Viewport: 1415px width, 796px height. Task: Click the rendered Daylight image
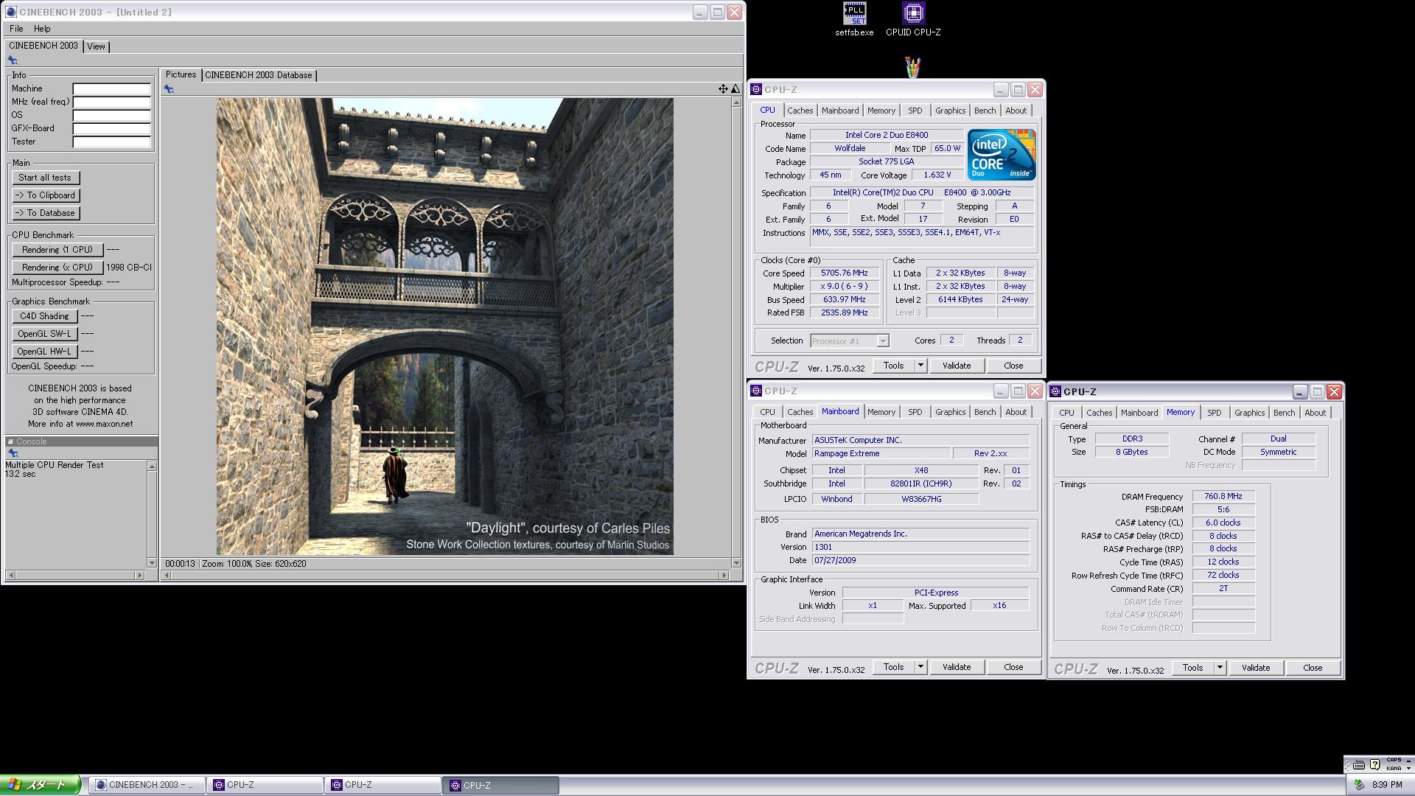click(x=444, y=327)
